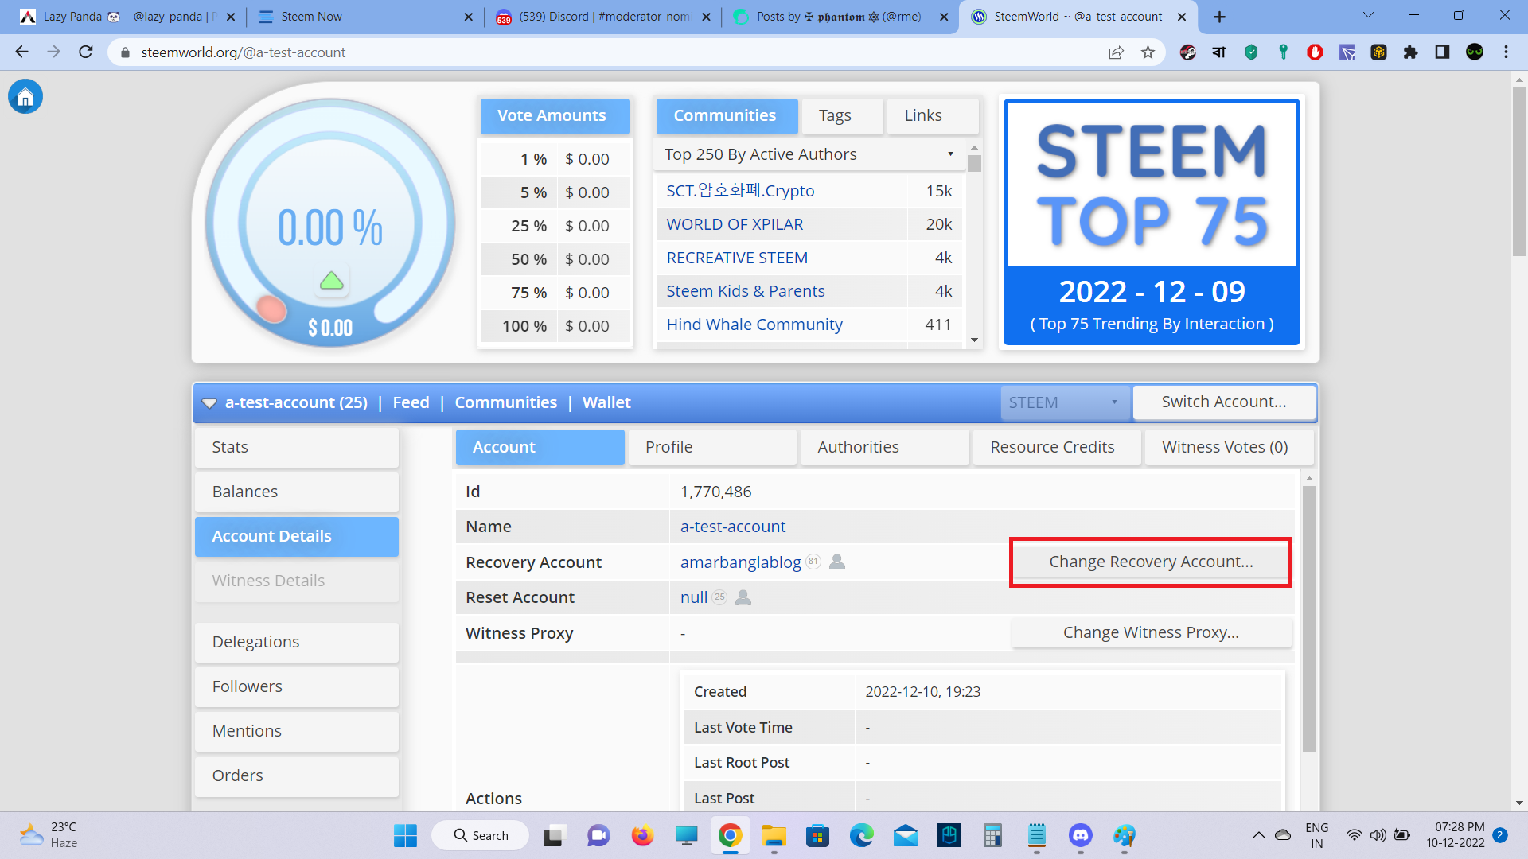
Task: Click user icon beside null reset account
Action: (743, 597)
